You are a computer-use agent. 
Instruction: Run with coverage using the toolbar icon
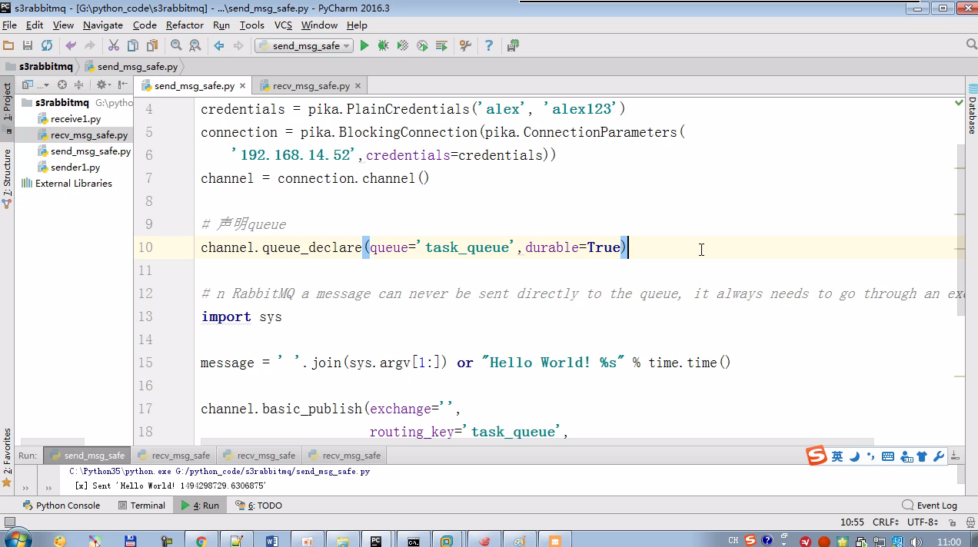(402, 46)
